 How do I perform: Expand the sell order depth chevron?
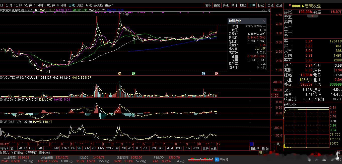point(313,16)
